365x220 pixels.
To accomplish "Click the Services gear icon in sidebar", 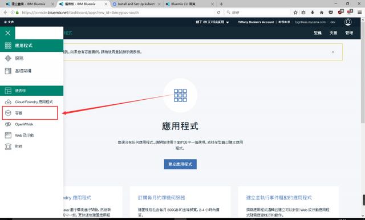I will click(8, 58).
